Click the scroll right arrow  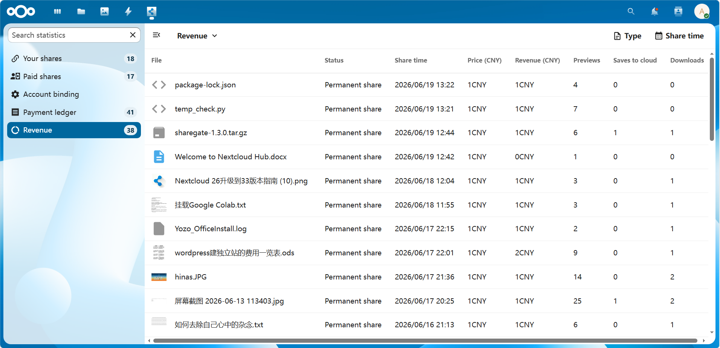tap(703, 340)
